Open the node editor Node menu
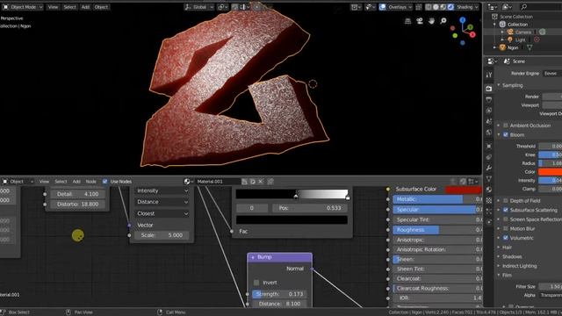This screenshot has width=562, height=316. [91, 182]
